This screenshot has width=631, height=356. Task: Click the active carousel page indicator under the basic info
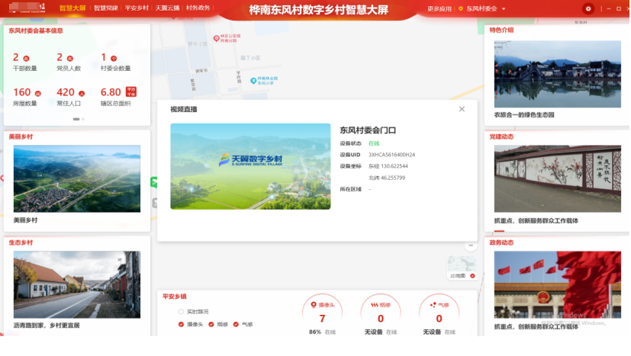pyautogui.click(x=76, y=119)
